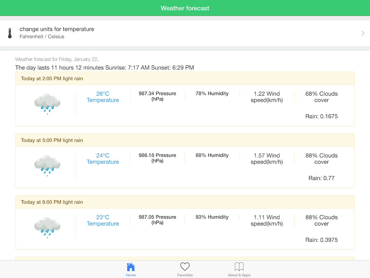Select the Today at 5:00 PM header
370x278 pixels.
tap(52, 140)
